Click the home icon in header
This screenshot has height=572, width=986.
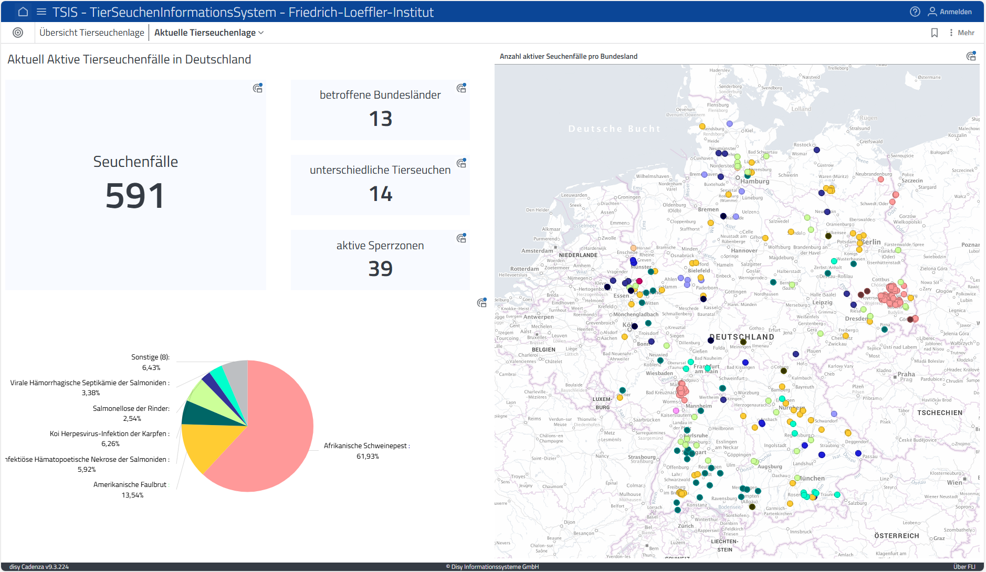click(x=23, y=12)
